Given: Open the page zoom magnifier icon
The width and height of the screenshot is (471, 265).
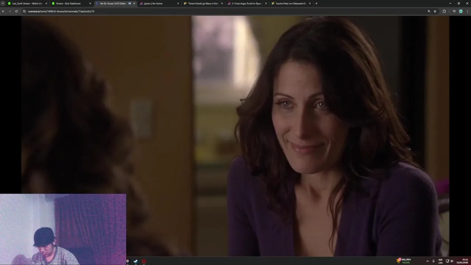Looking at the screenshot, I should click(429, 11).
